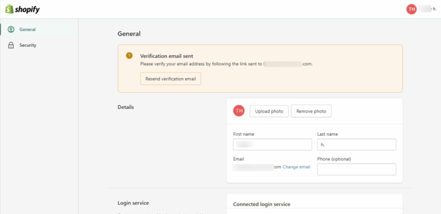Click the Security lock icon in sidebar
The image size is (441, 214).
(x=11, y=45)
